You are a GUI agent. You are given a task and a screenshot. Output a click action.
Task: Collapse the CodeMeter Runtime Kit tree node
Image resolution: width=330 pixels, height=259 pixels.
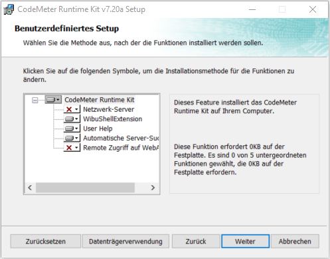35,101
